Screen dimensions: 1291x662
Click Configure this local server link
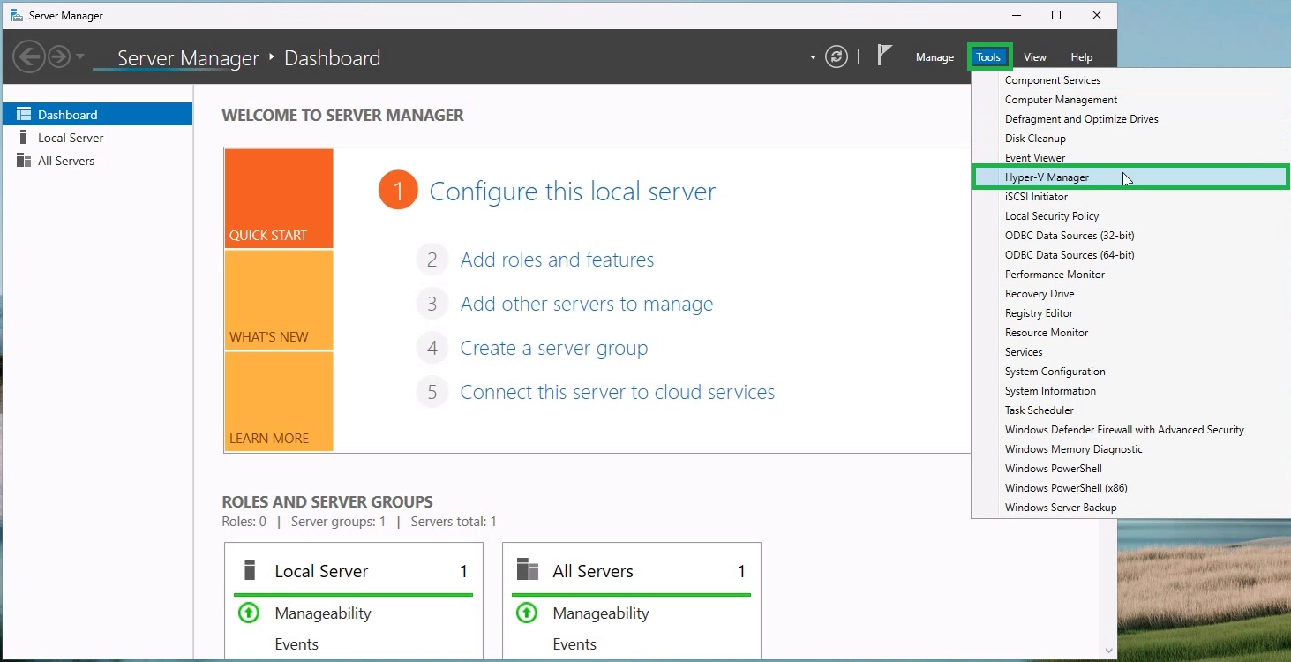coord(572,192)
